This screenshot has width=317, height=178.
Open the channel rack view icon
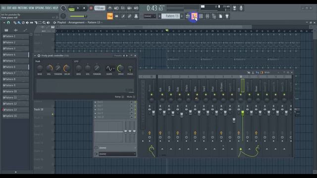coord(201,16)
